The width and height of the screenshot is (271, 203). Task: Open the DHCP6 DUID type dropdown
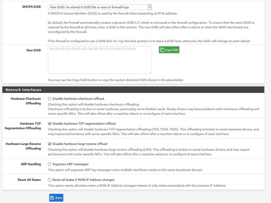(x=100, y=7)
